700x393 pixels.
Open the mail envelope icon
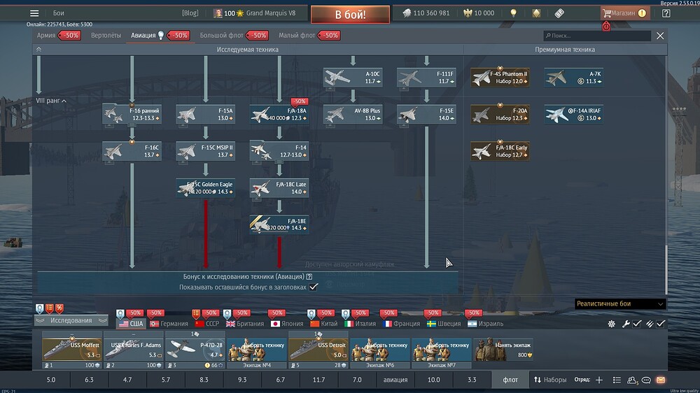tap(660, 380)
